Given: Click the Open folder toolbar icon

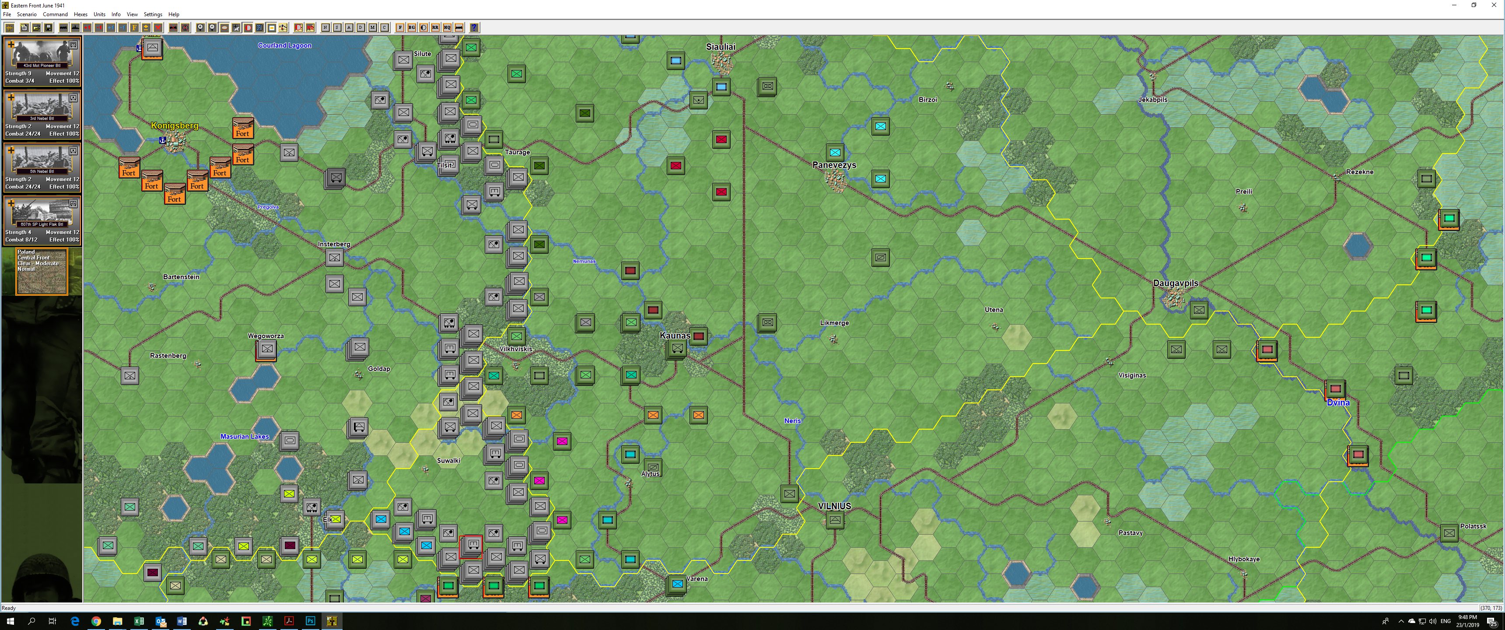Looking at the screenshot, I should coord(36,28).
